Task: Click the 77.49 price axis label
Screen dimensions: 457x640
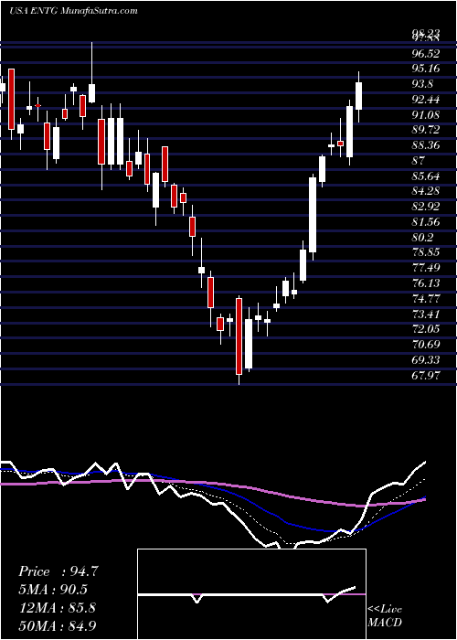Action: pos(427,268)
